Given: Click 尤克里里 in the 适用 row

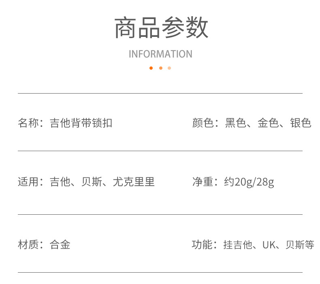Looking at the screenshot, I should 134,182.
